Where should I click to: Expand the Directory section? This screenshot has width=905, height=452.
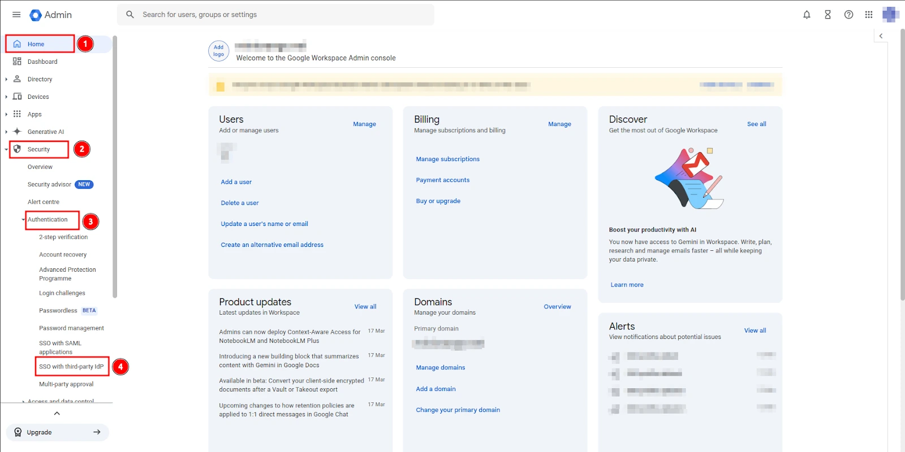coord(6,79)
